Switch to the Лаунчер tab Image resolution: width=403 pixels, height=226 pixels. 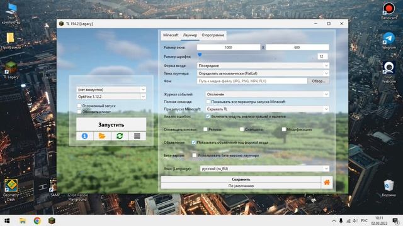(190, 35)
